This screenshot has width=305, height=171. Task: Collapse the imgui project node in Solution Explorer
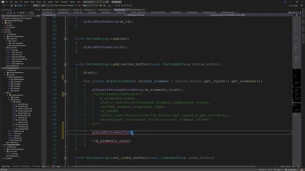pyautogui.click(x=3, y=32)
